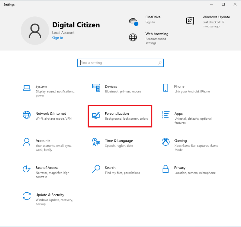This screenshot has height=227, width=241.
Task: Click the Accounts category title
Action: [x=43, y=141]
